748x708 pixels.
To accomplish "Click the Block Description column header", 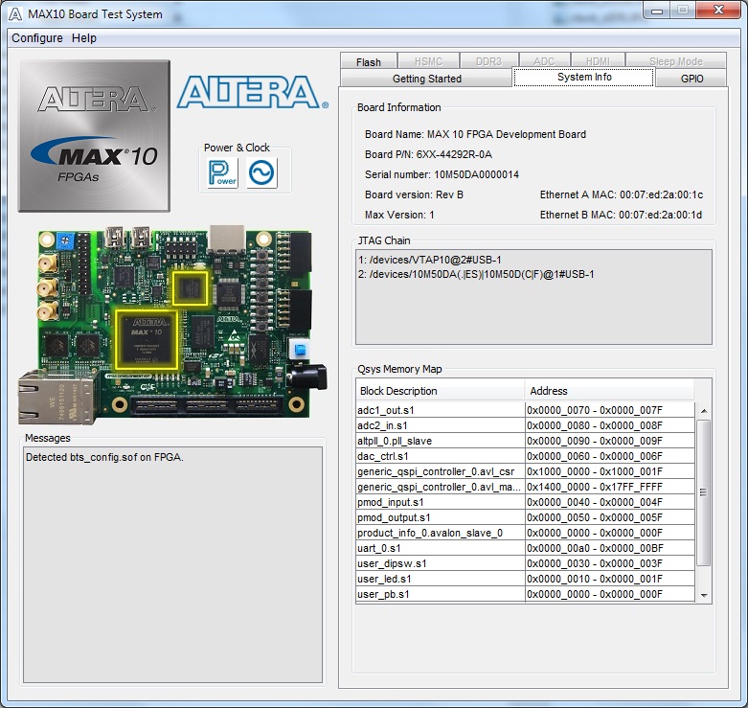I will click(x=440, y=391).
